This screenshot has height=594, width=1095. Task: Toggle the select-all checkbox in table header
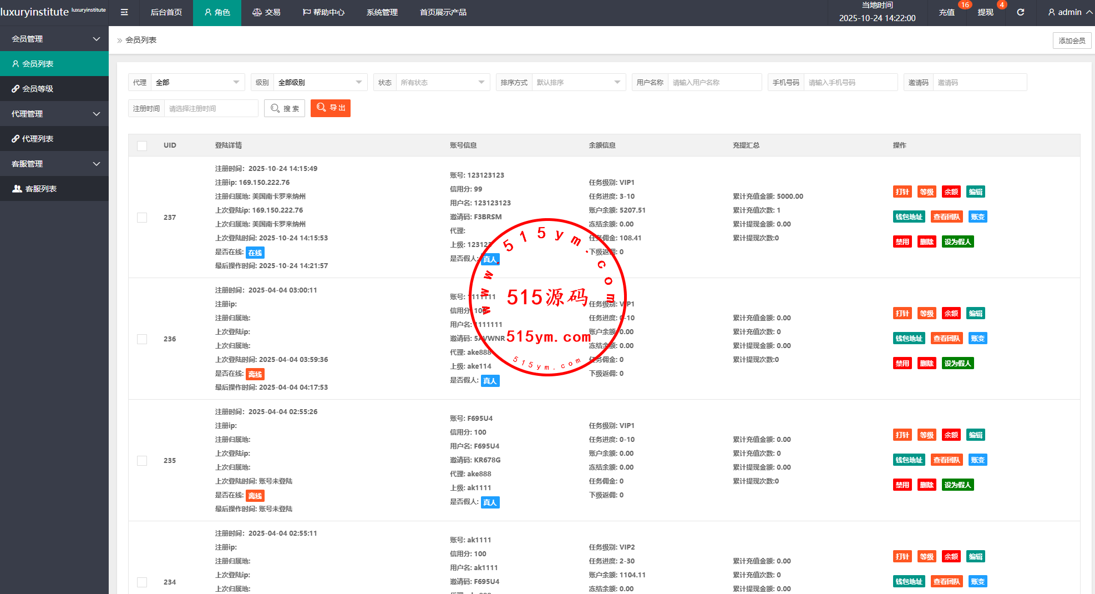click(142, 145)
